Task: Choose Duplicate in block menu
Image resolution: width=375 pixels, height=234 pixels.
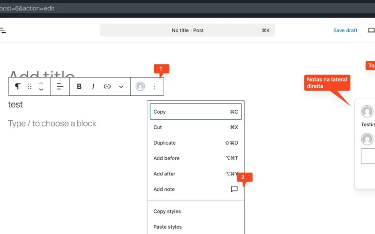Action: tap(195, 143)
